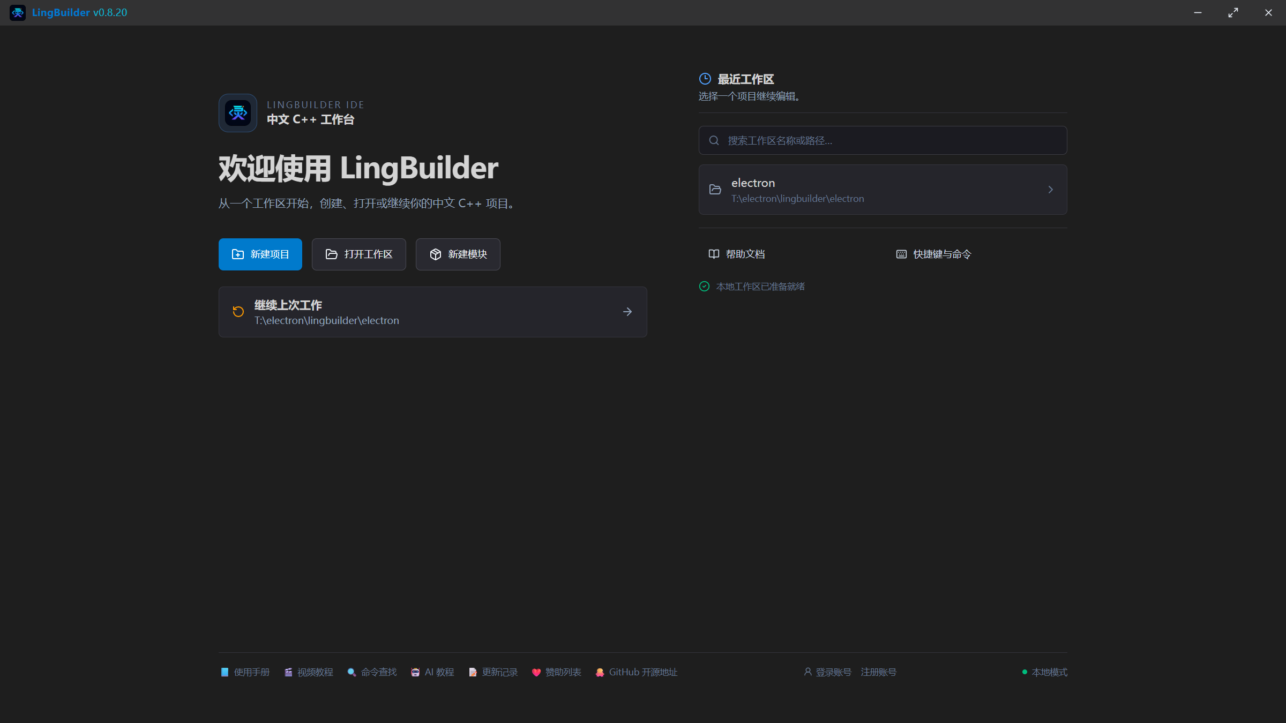Viewport: 1286px width, 723px height.
Task: Click the LingBuilder v0.8.20 title text
Action: (79, 12)
